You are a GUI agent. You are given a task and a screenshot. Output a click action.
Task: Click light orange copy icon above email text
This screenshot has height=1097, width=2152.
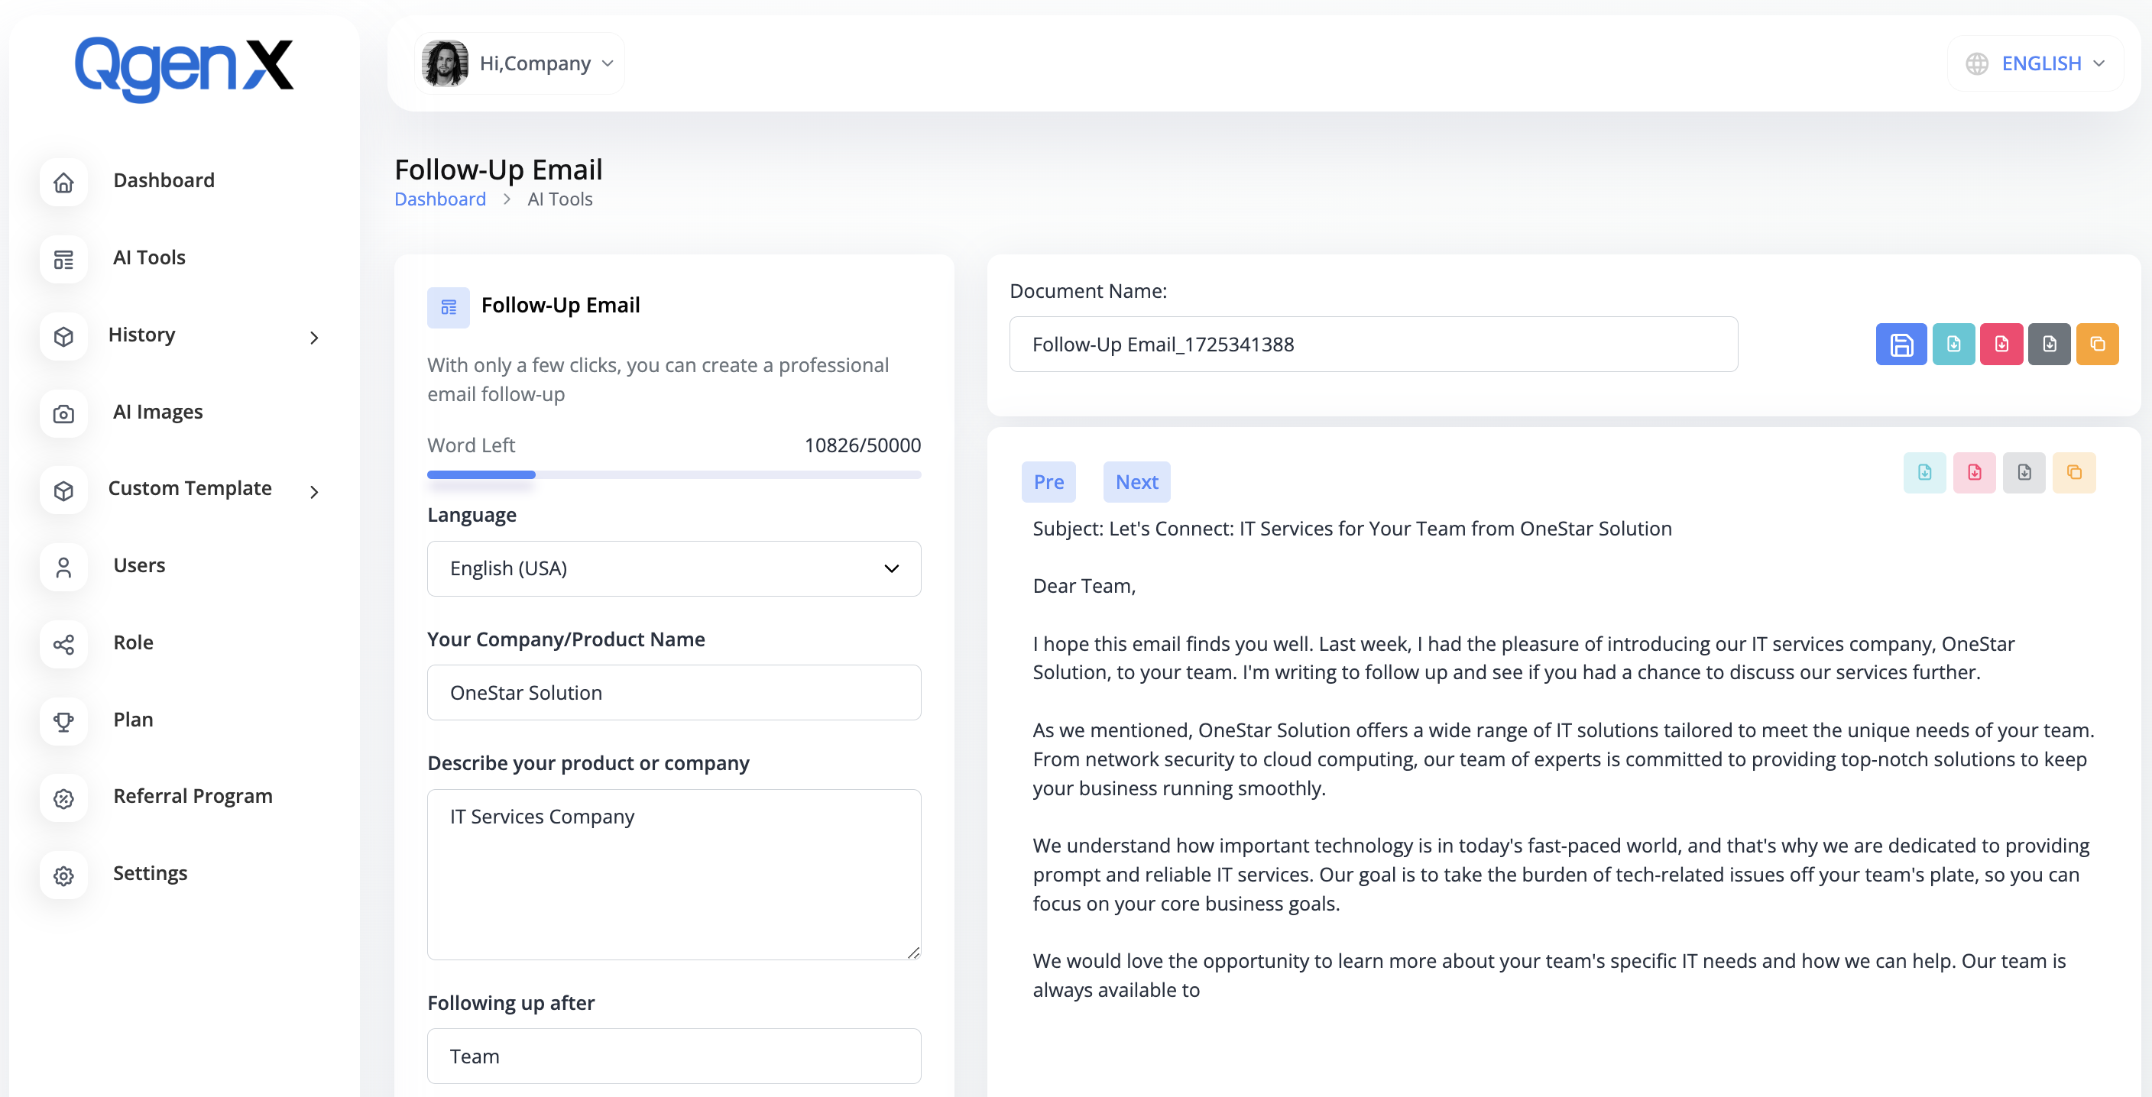[2074, 473]
